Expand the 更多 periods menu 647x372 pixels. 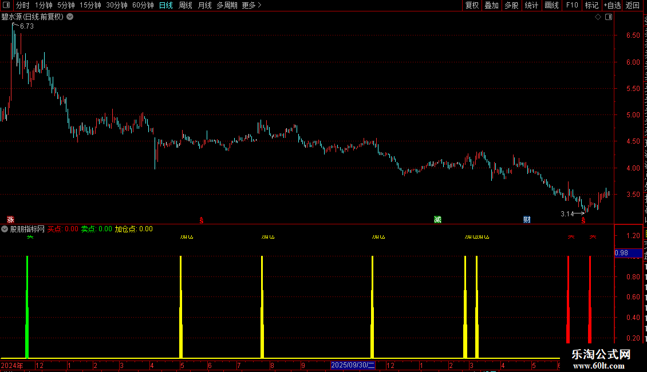pyautogui.click(x=251, y=5)
